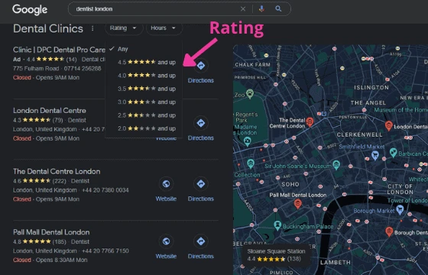Click Website text link for Pall Mall Dental
The width and height of the screenshot is (428, 275).
pos(166,256)
